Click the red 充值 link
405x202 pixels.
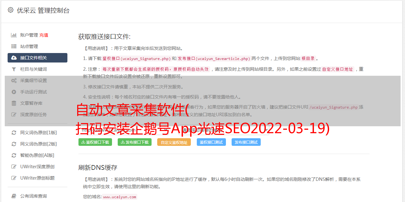tap(44, 35)
